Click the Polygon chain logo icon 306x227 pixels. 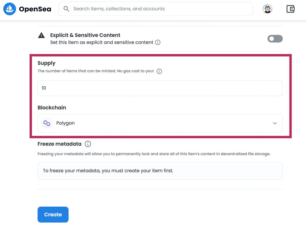point(47,123)
